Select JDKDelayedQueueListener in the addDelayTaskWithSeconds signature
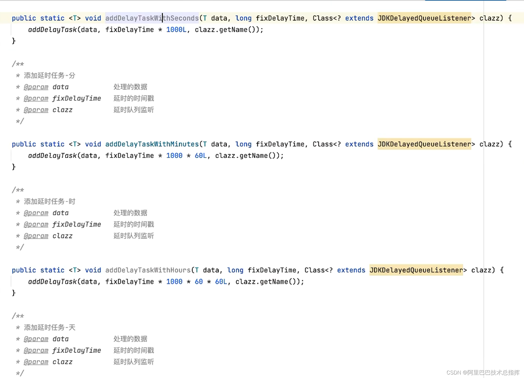 424,18
